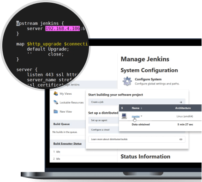202x182 pixels.
Task: Click 'No builds in the queue.' text
Action: pos(65,132)
